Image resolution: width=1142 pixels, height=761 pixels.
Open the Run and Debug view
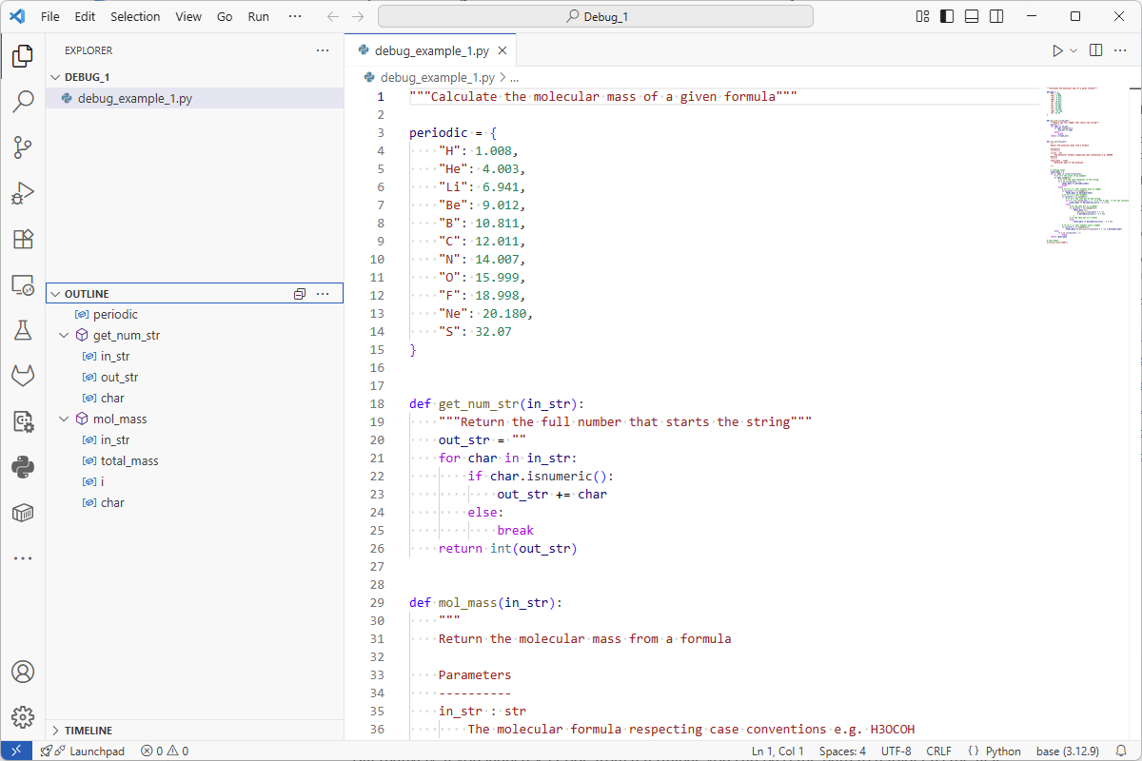click(x=23, y=193)
